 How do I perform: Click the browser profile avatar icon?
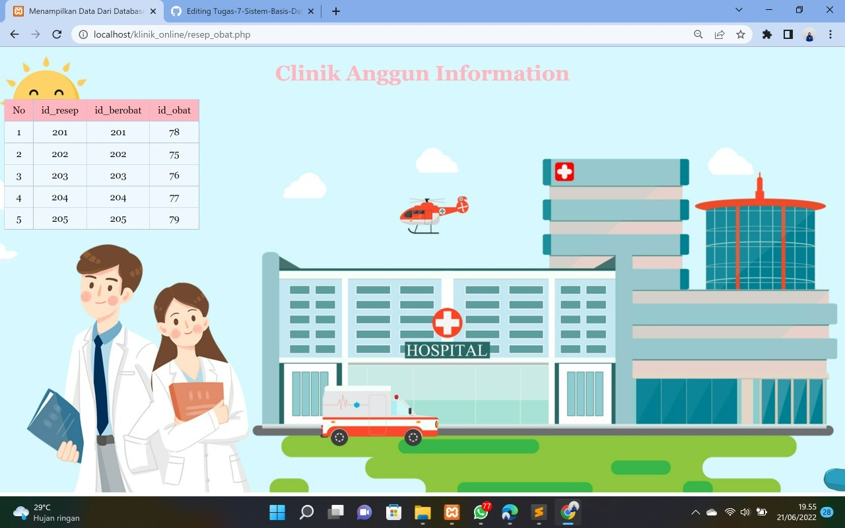tap(809, 34)
